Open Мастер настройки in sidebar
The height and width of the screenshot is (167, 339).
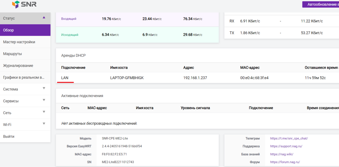(19, 42)
